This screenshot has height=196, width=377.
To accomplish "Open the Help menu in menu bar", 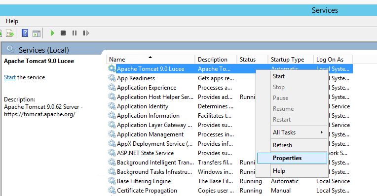I will pos(12,21).
